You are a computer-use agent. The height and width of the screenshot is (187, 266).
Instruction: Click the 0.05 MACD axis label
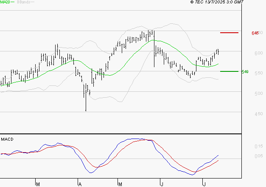[x=258, y=156]
